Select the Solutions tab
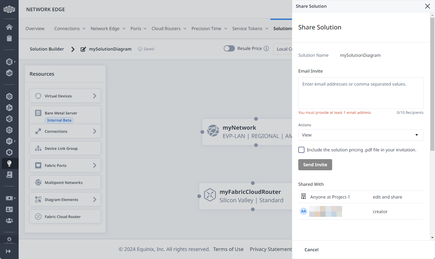The image size is (435, 259). [282, 29]
